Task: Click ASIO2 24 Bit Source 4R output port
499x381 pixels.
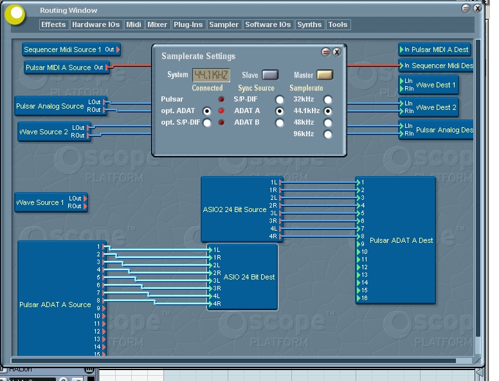Action: [x=280, y=236]
